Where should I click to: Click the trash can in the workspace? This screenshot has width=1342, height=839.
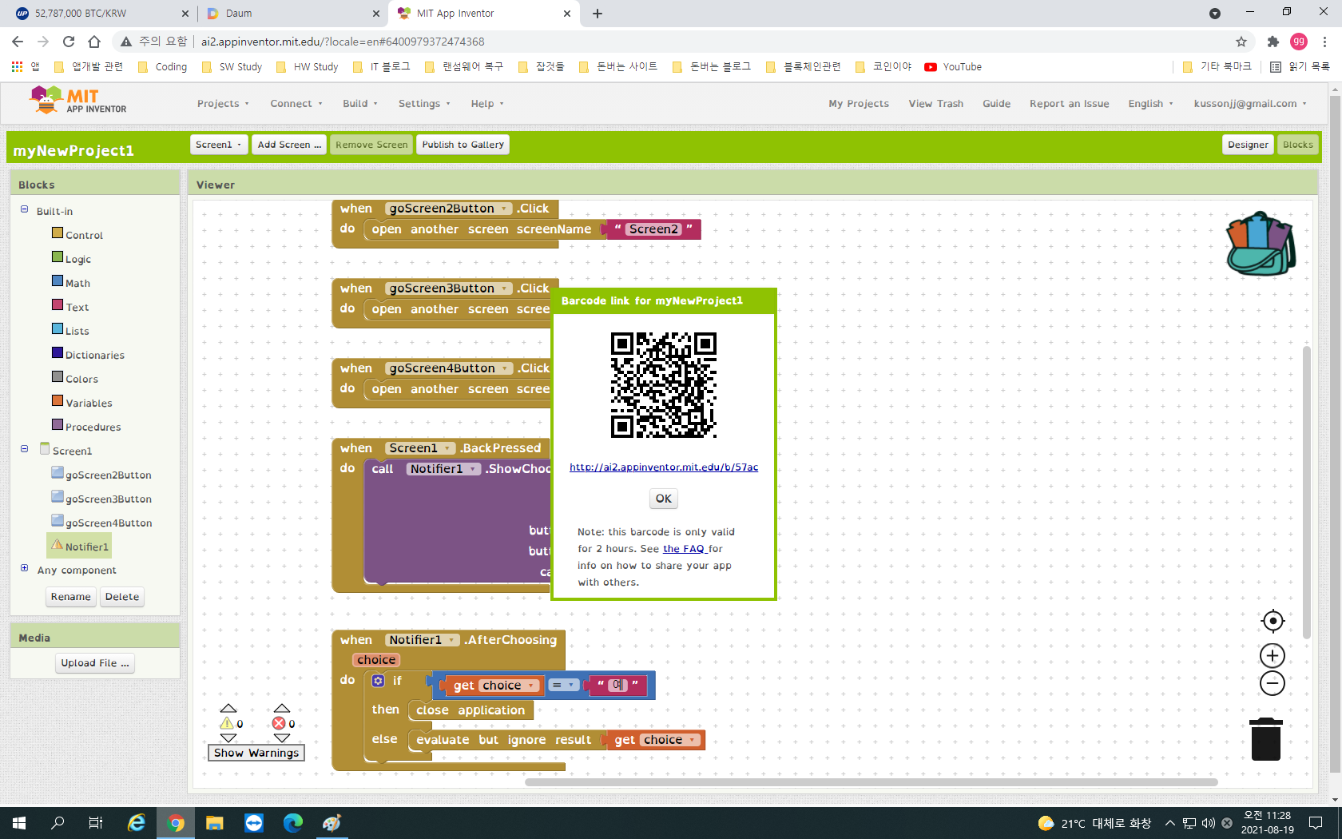[x=1266, y=739]
